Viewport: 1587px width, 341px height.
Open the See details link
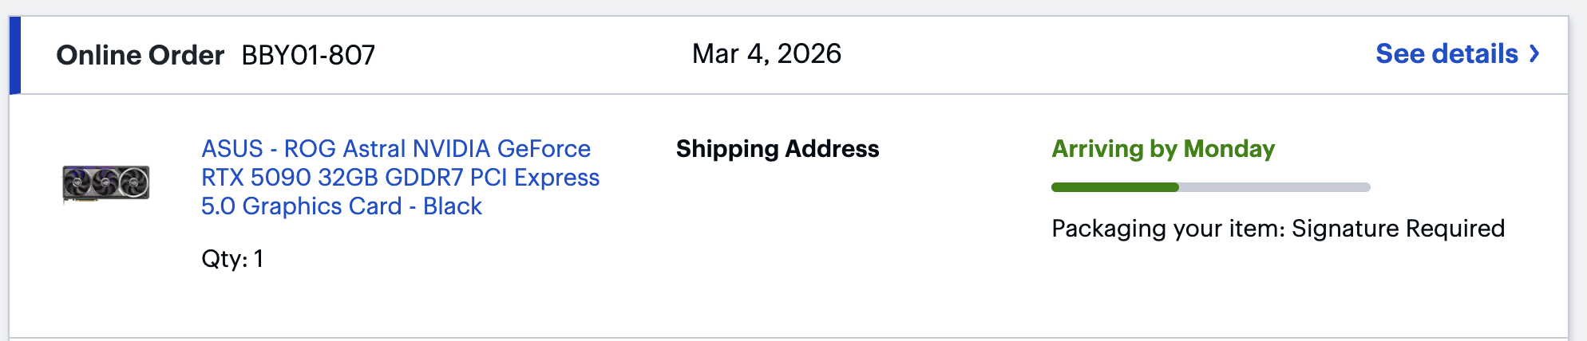tap(1446, 54)
